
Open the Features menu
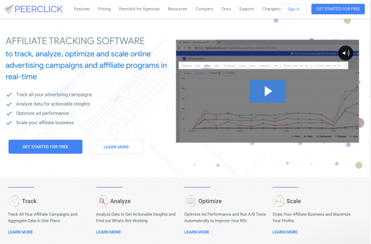pyautogui.click(x=82, y=9)
